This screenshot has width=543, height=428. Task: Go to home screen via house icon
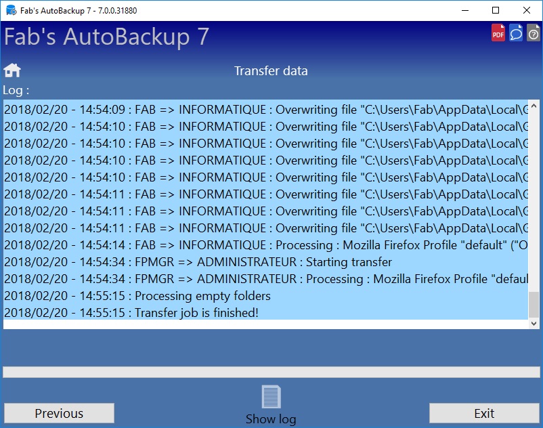coord(12,70)
